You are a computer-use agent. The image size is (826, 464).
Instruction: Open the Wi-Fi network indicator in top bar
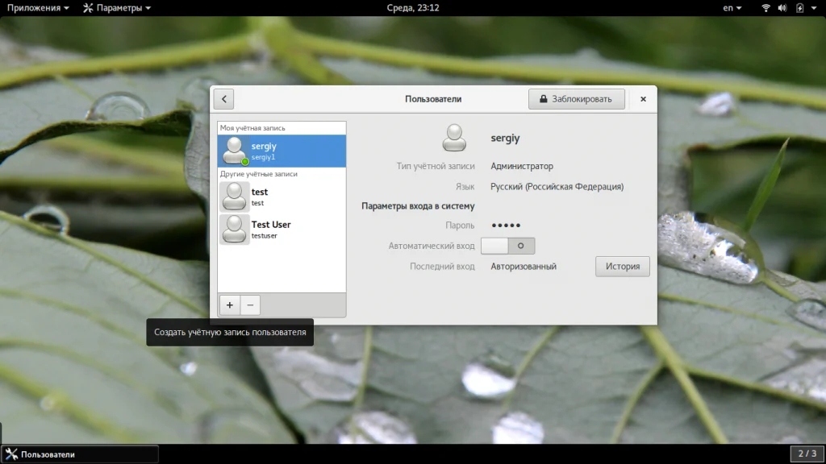[x=766, y=8]
